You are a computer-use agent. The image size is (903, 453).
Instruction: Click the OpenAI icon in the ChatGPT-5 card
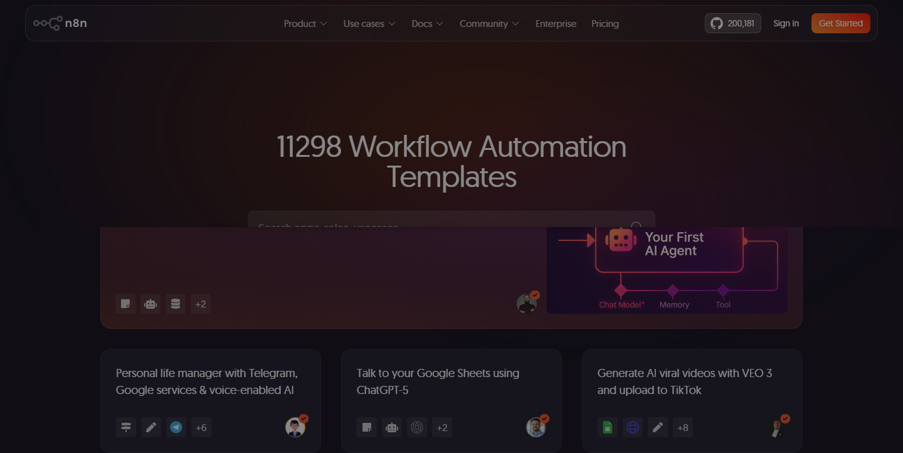point(417,427)
